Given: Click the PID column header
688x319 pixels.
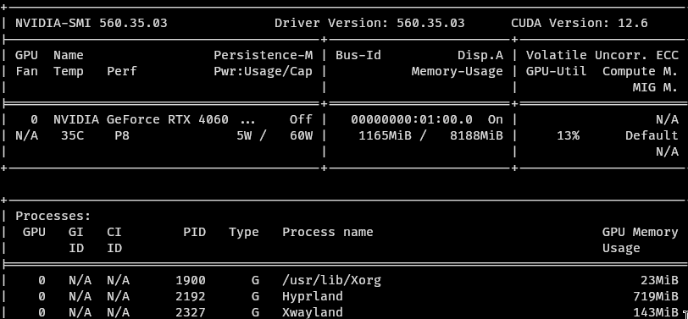Looking at the screenshot, I should coord(194,232).
